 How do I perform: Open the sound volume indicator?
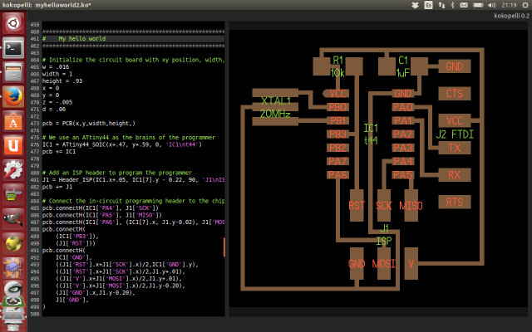click(x=491, y=5)
